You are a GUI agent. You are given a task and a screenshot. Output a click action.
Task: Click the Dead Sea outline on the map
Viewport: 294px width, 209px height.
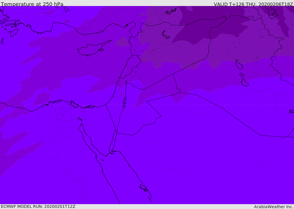[x=125, y=101]
